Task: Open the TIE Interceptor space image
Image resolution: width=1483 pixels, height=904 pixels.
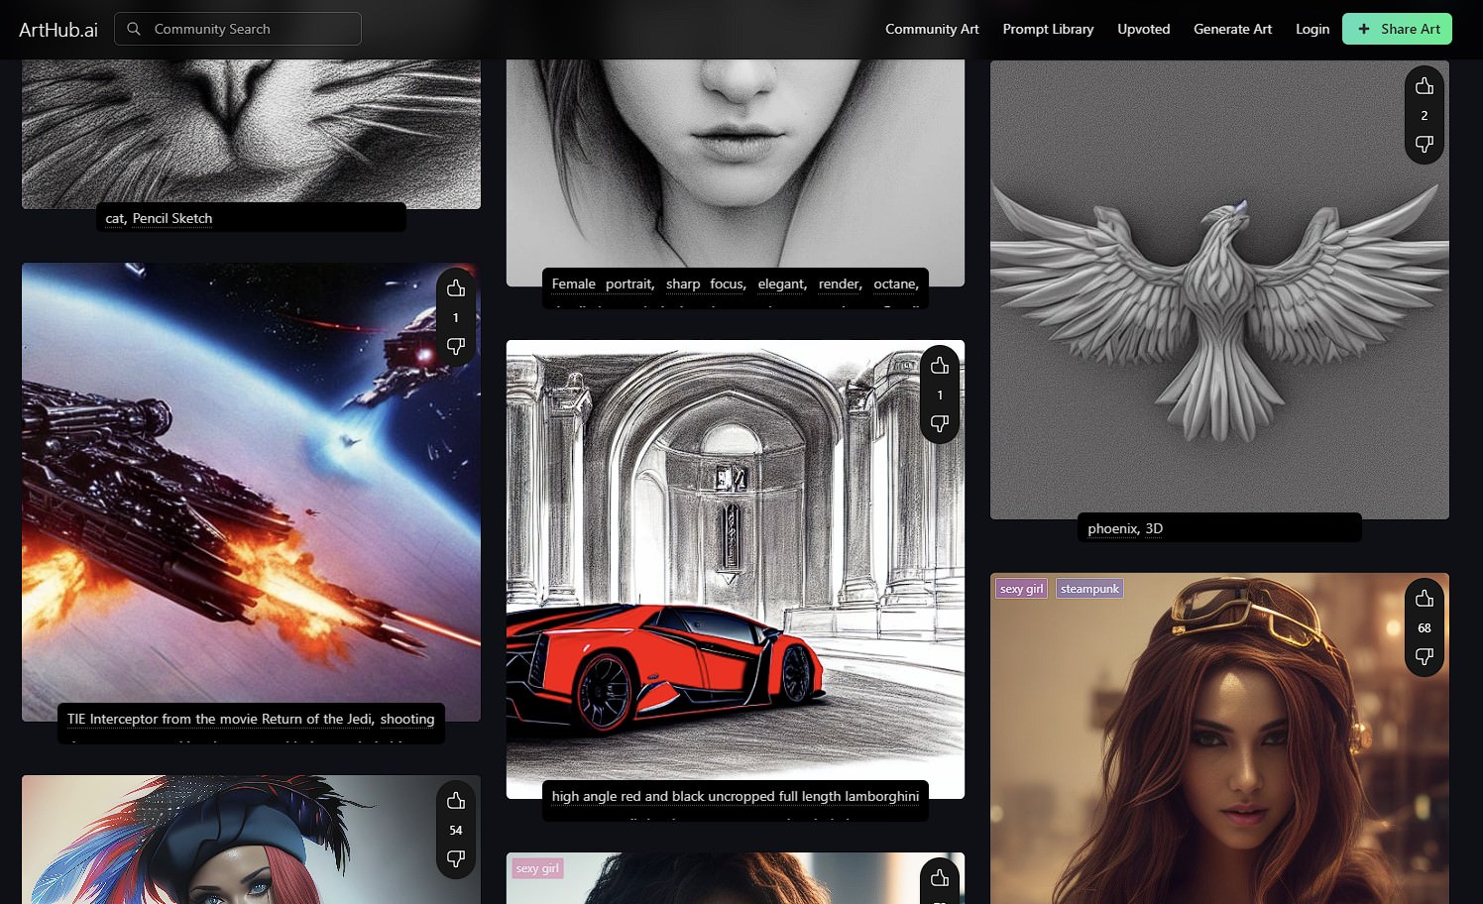Action: (251, 492)
